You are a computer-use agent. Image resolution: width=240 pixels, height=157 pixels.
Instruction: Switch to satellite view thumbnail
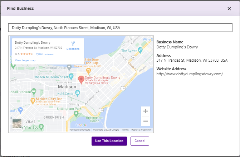17,124
